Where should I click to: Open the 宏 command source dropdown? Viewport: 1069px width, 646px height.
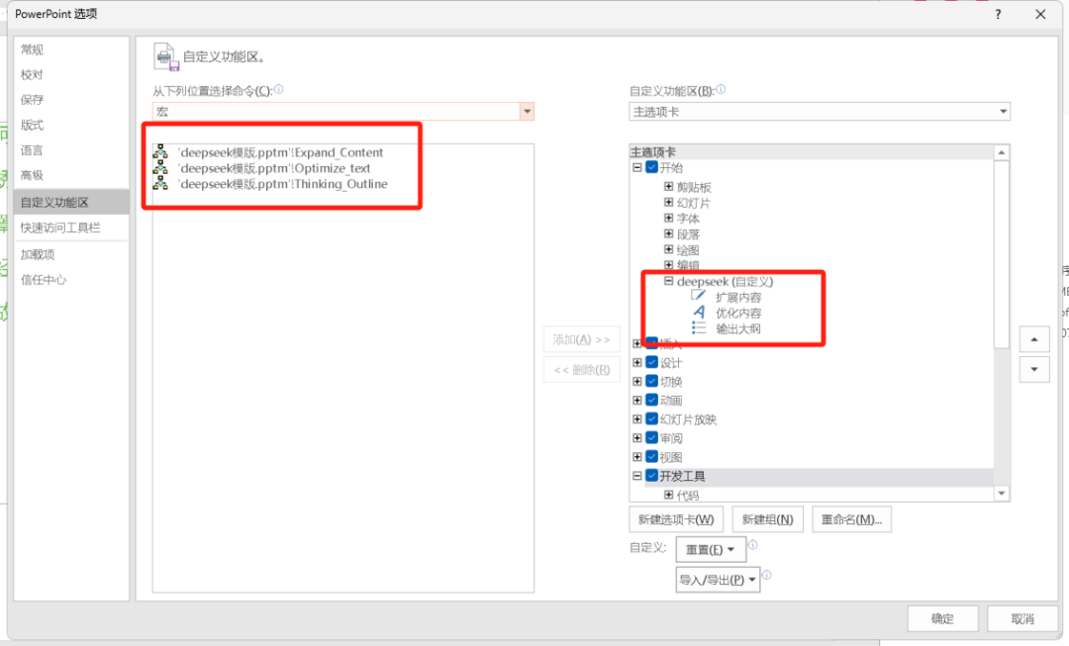527,111
